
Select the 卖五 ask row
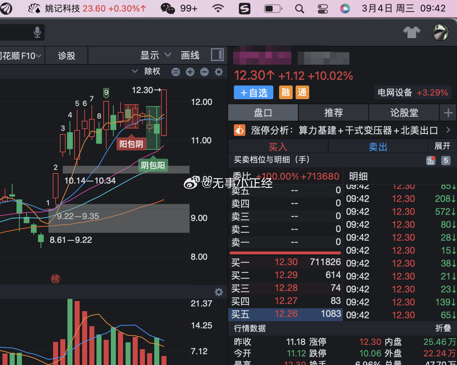tap(286, 190)
